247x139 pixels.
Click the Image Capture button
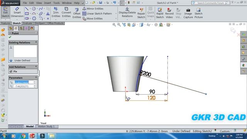click(188, 13)
